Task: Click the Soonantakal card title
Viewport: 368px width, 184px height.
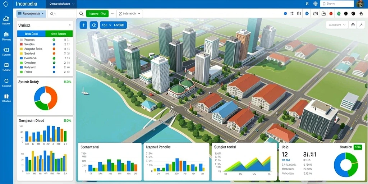Action: (x=90, y=147)
